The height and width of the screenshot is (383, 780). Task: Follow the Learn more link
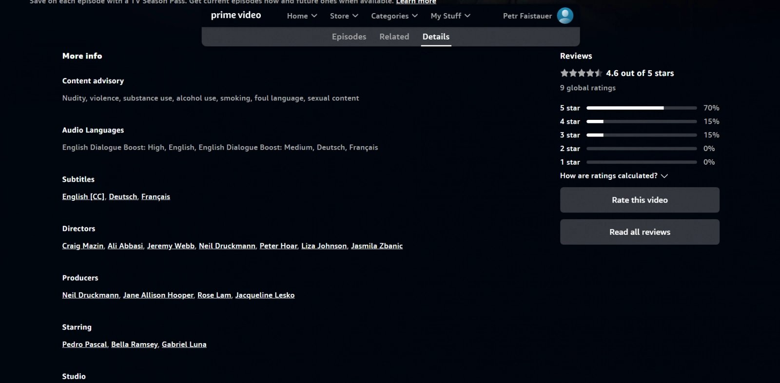pos(416,2)
